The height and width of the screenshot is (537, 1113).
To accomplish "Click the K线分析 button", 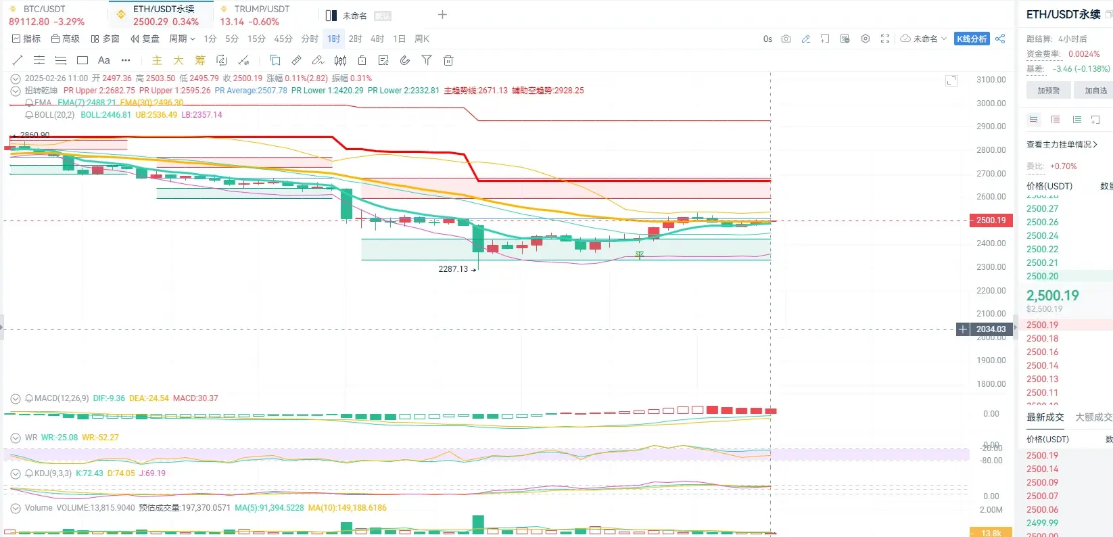I will point(972,39).
